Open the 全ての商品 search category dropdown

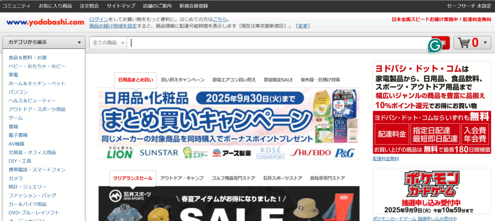108,43
